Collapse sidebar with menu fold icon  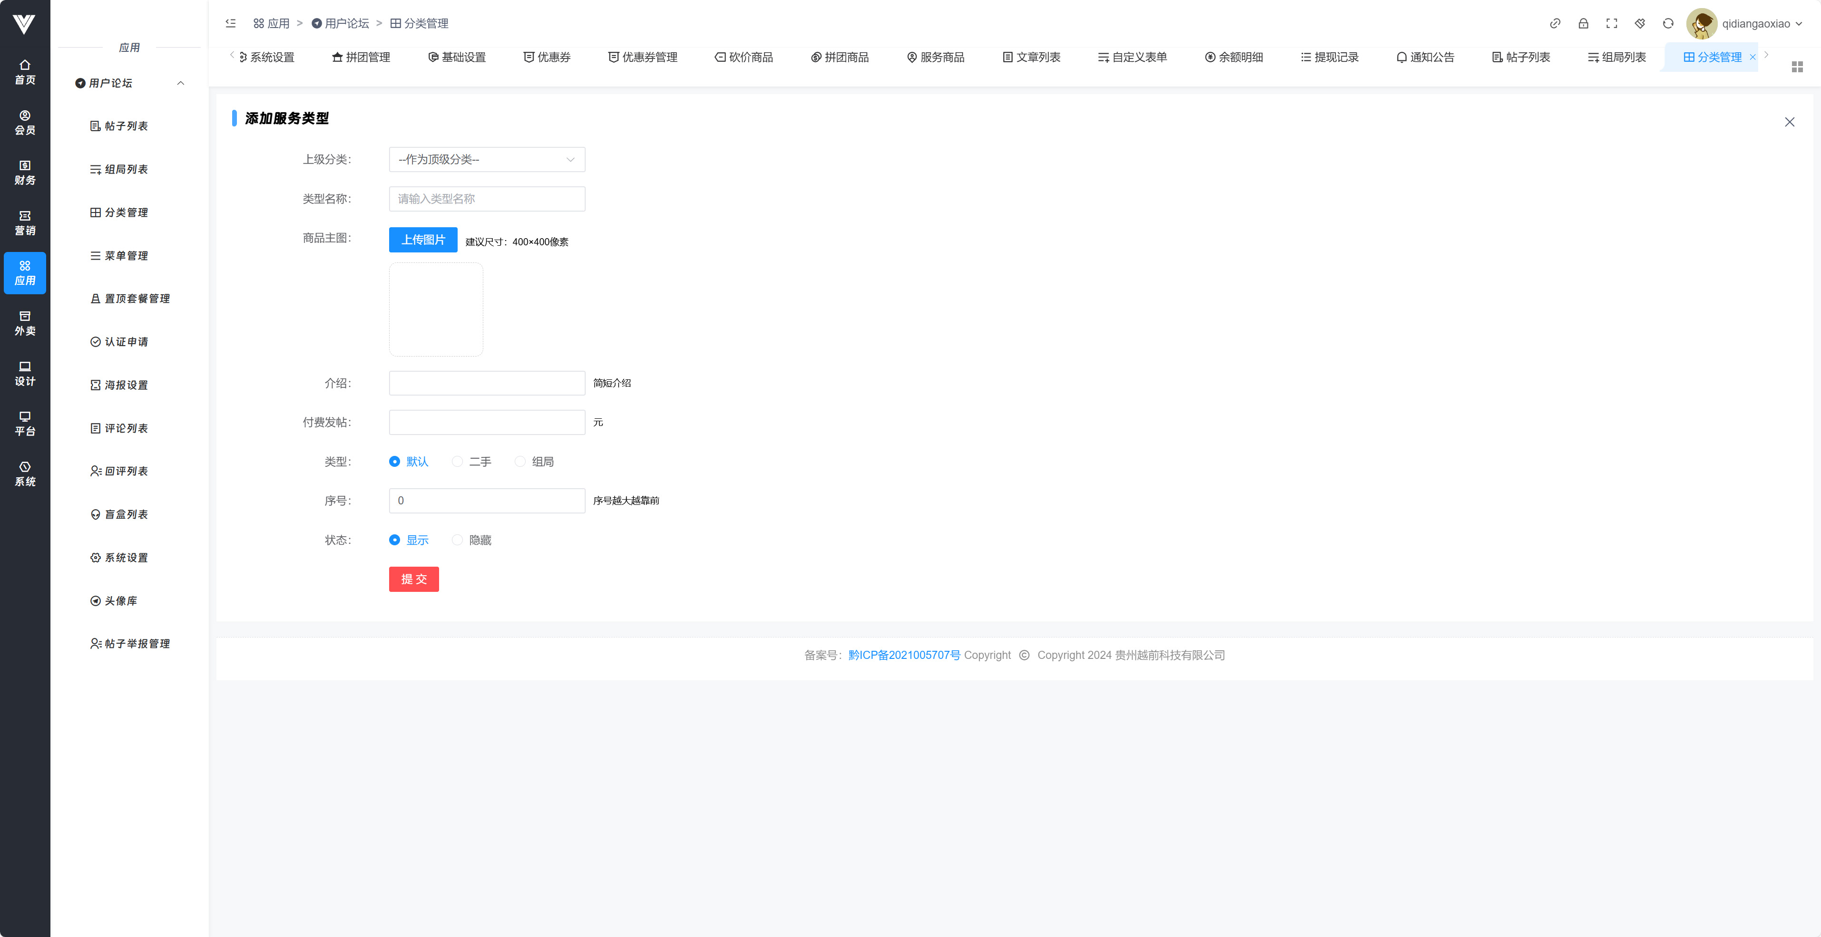230,23
